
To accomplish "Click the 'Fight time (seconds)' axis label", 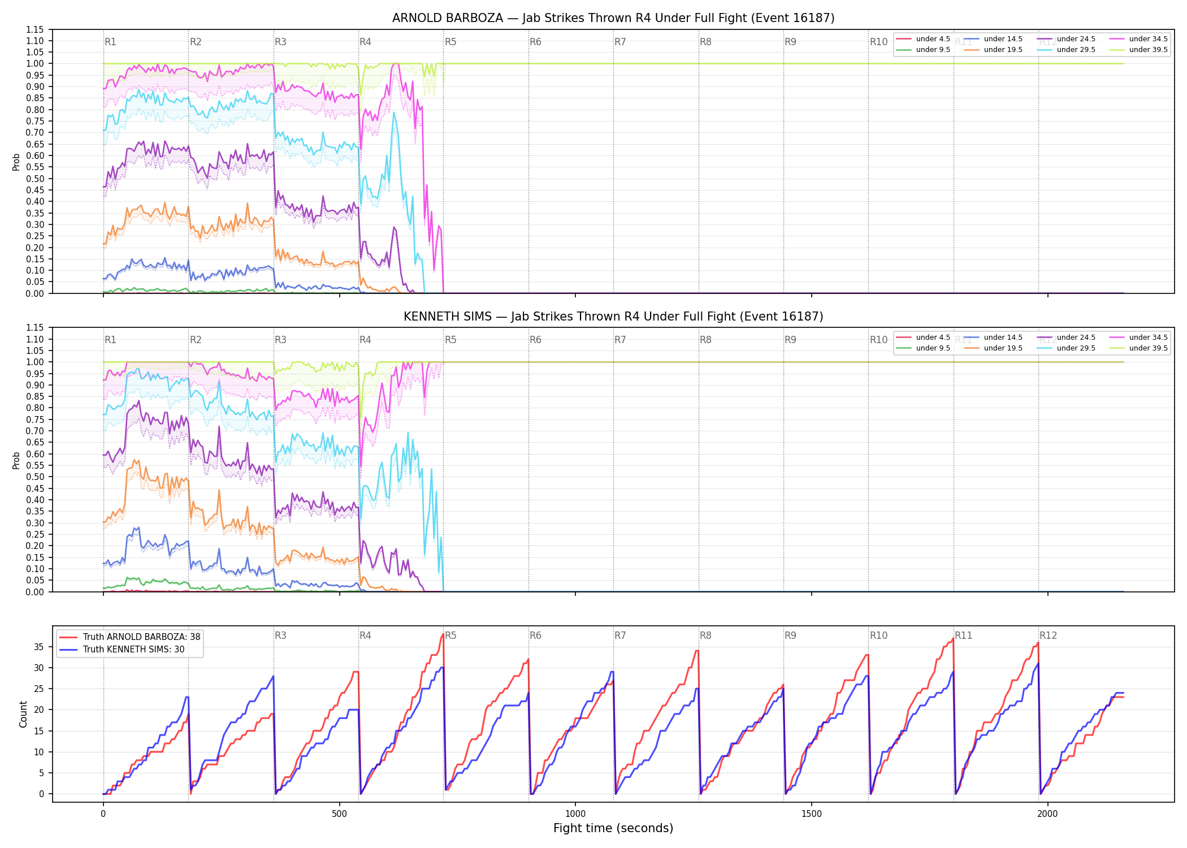I will click(x=613, y=828).
